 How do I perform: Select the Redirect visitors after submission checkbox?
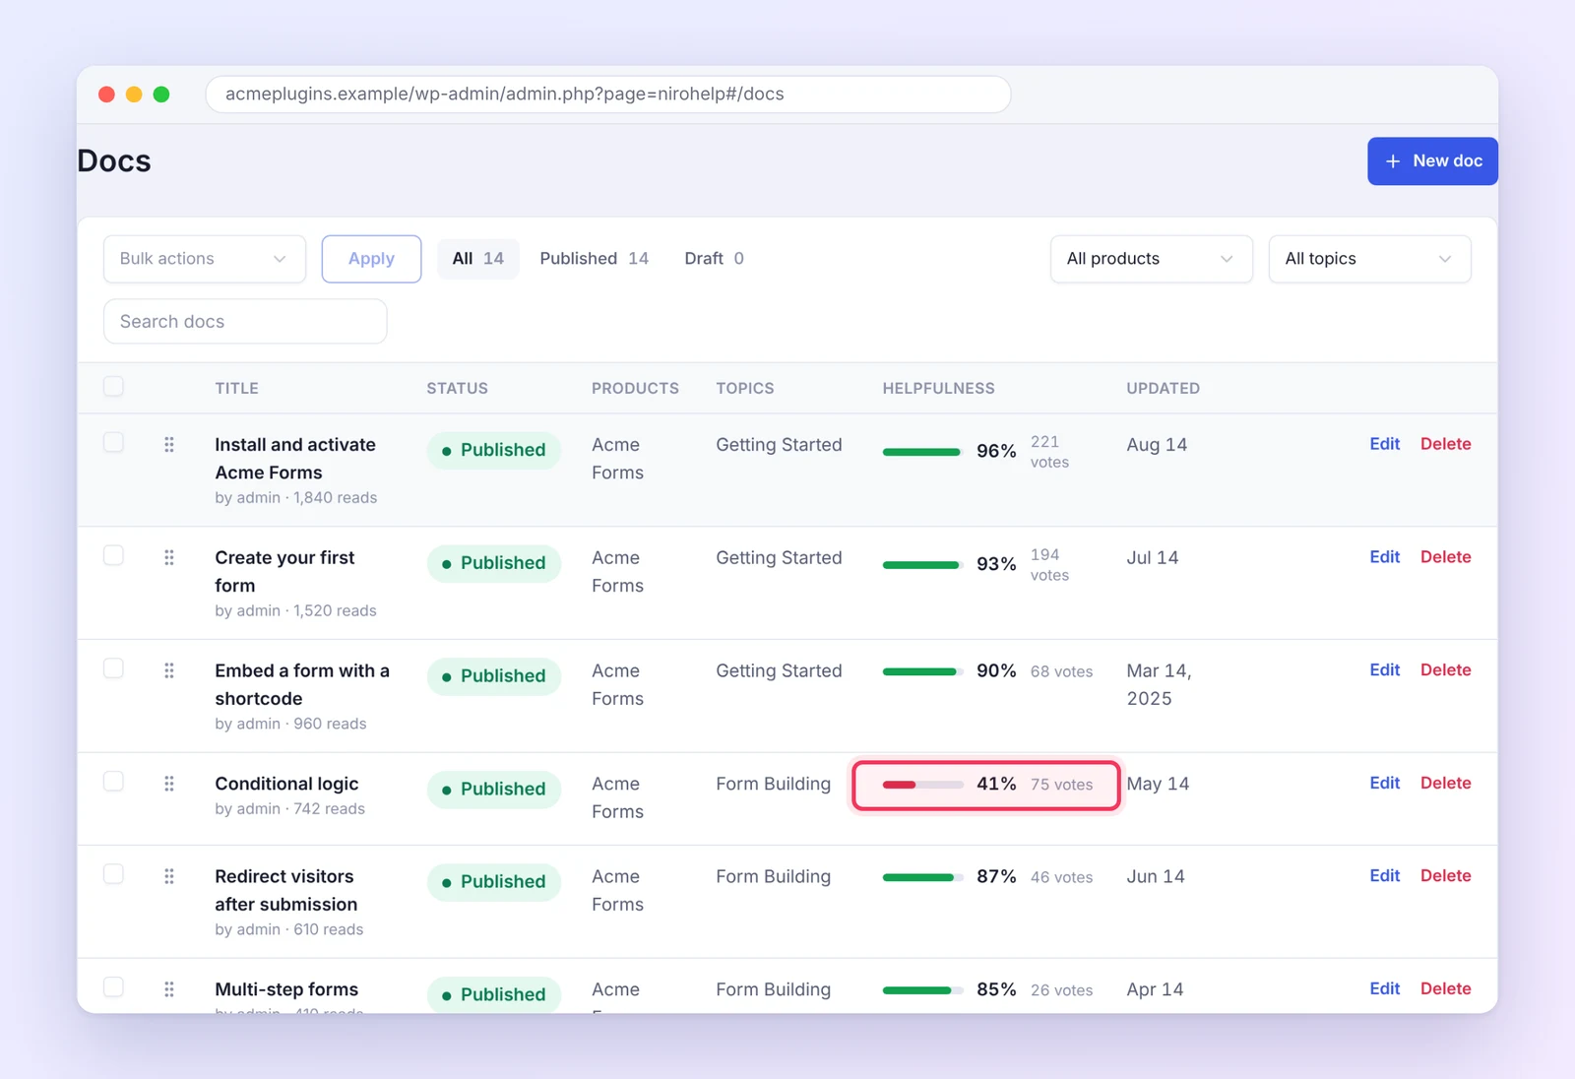coord(114,874)
